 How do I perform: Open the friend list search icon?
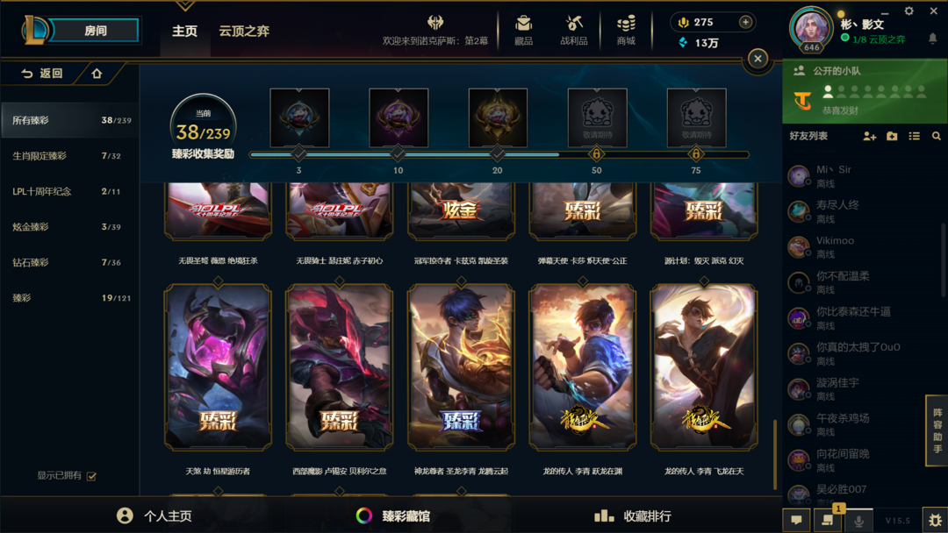936,137
